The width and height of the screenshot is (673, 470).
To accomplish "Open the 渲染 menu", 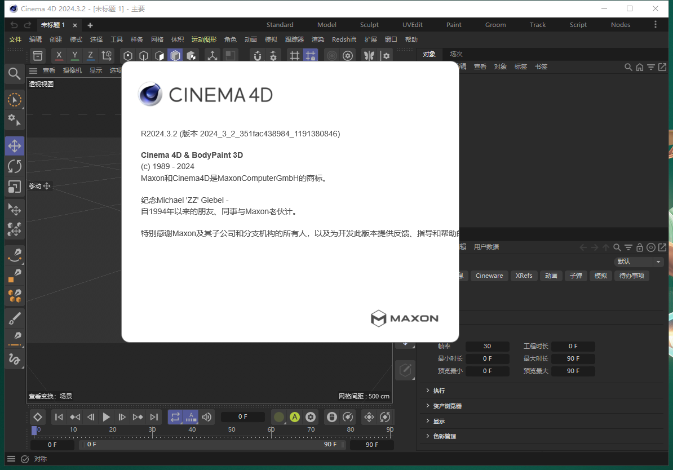I will click(317, 39).
